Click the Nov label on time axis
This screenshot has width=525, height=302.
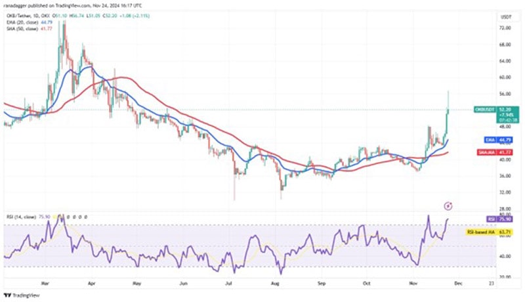point(413,283)
